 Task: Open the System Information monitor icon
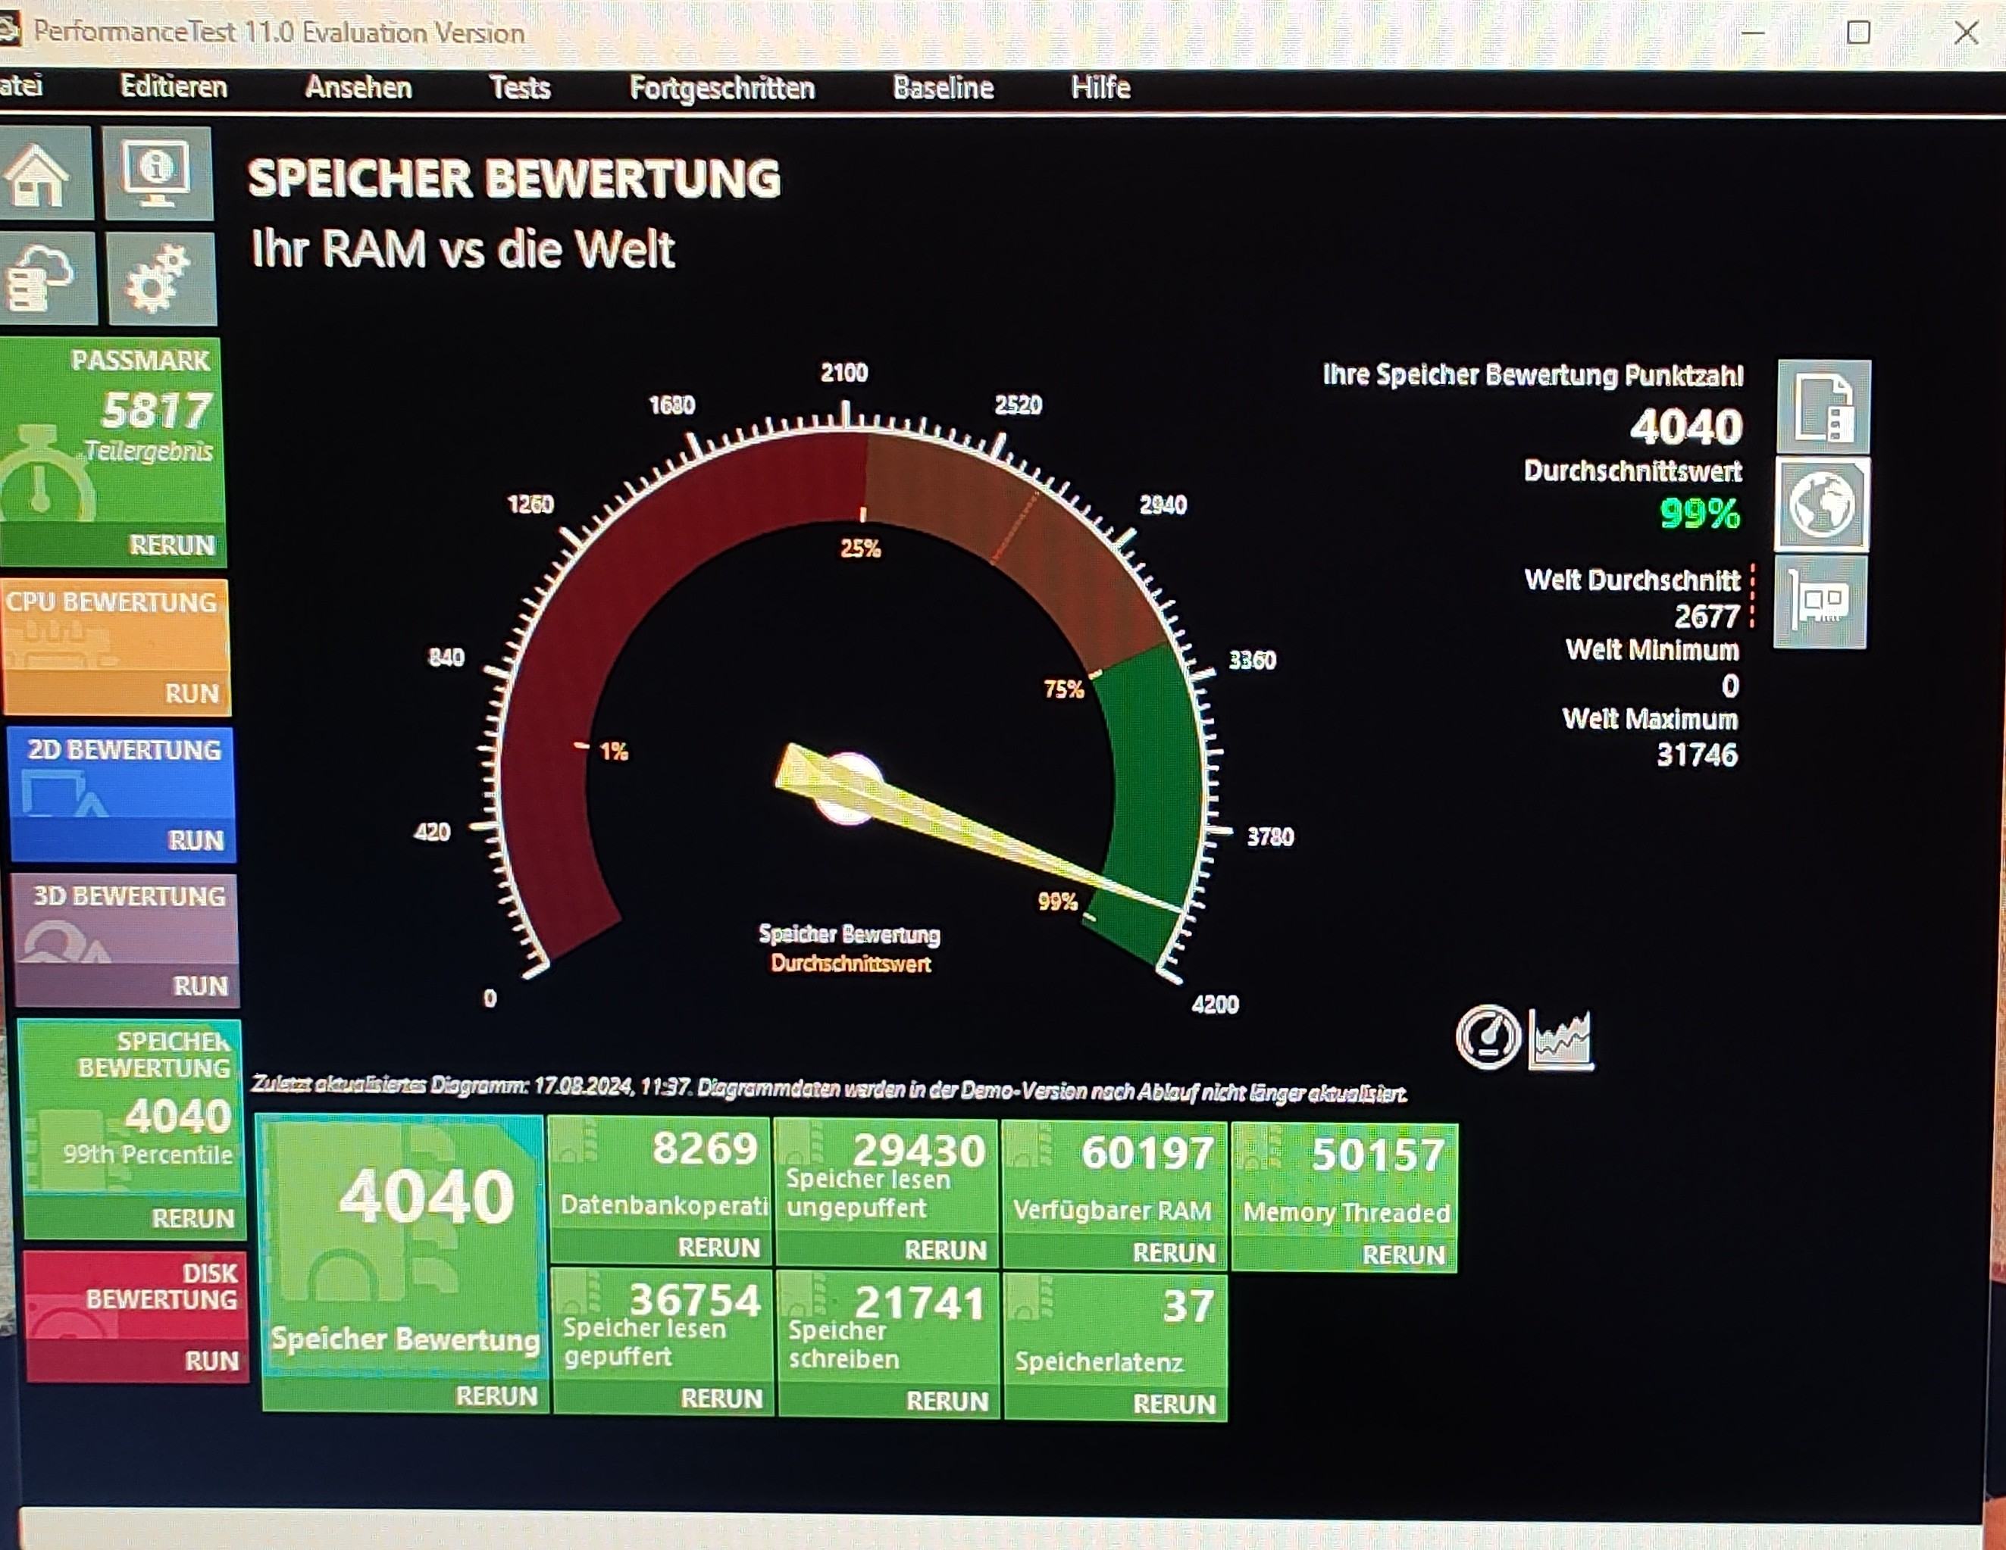157,173
